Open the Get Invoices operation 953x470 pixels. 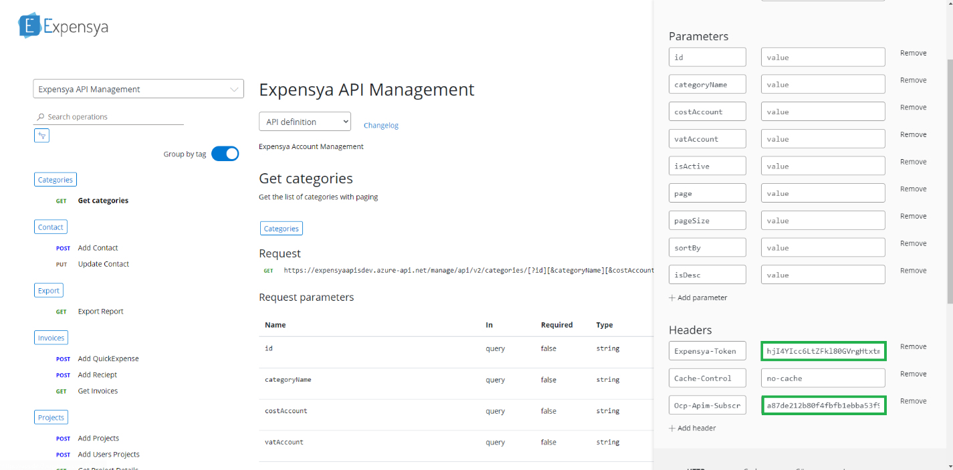click(x=98, y=391)
